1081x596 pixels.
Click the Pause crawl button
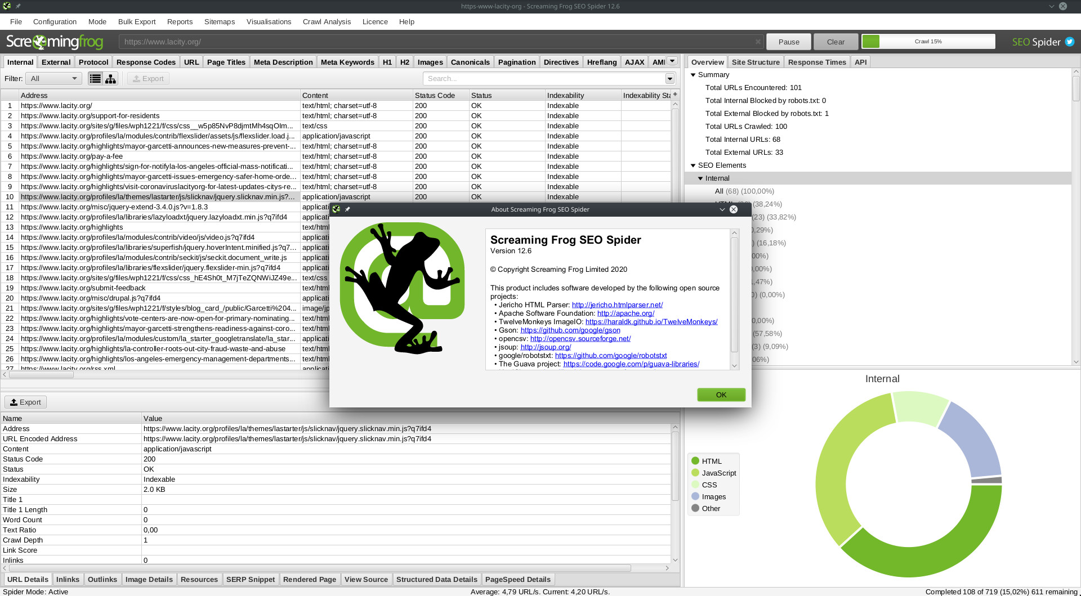[789, 42]
